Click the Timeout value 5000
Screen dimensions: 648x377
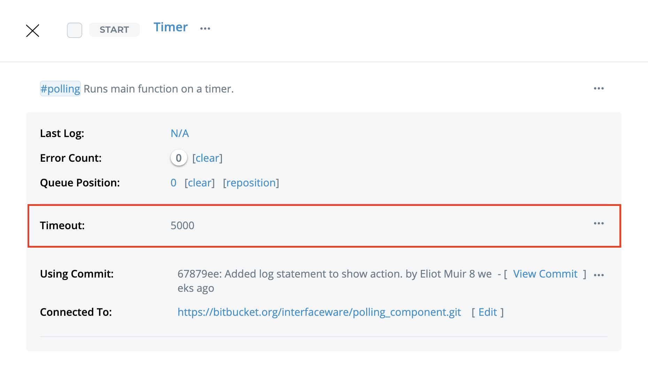pos(182,225)
